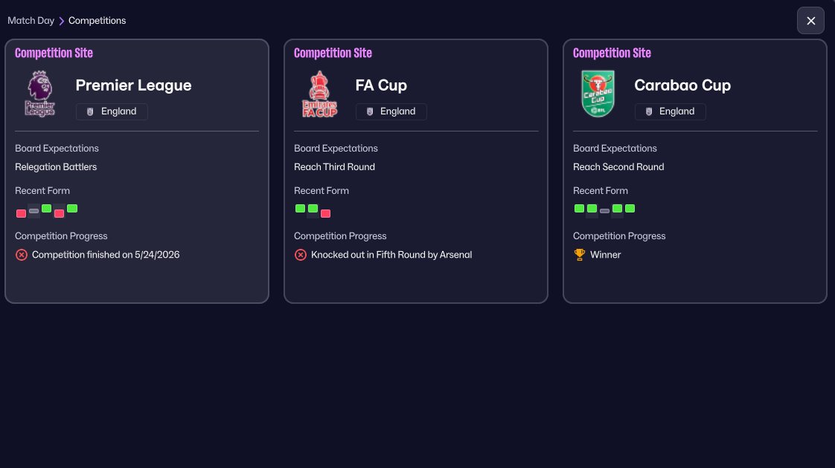Open the Premier League Competition Site heading

pyautogui.click(x=54, y=53)
